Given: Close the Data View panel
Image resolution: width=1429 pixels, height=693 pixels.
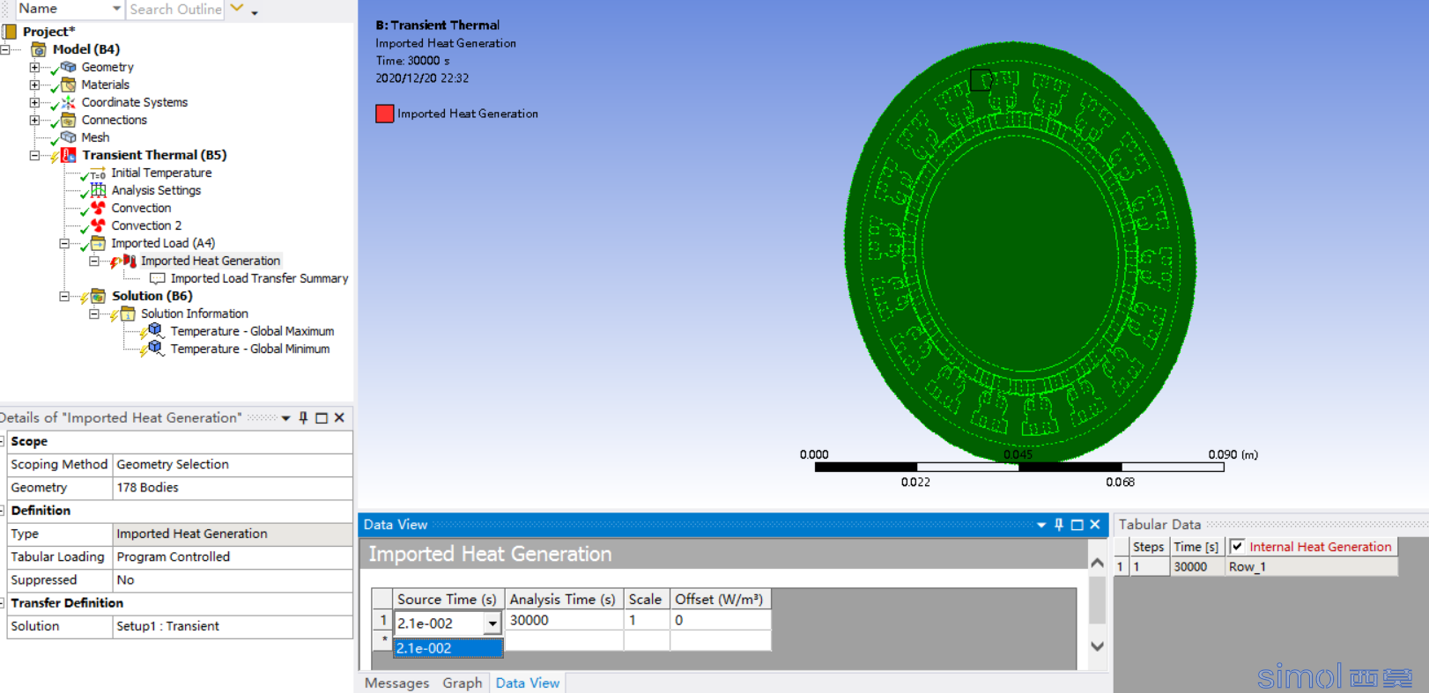Looking at the screenshot, I should pos(1095,524).
